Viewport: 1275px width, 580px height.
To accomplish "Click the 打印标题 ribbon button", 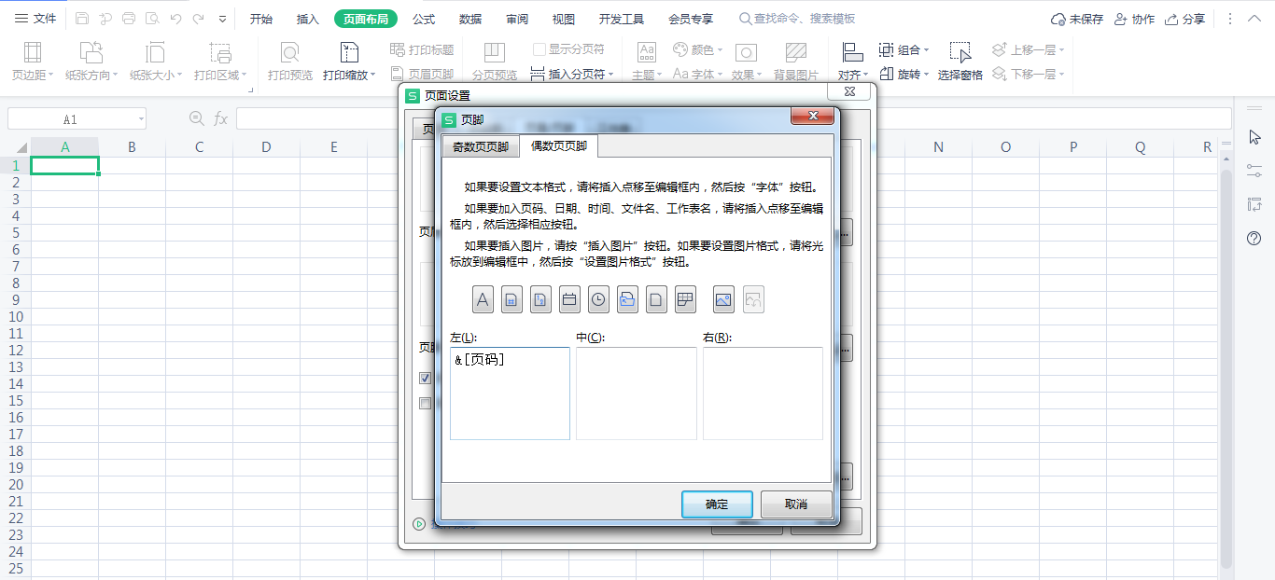I will [x=422, y=49].
